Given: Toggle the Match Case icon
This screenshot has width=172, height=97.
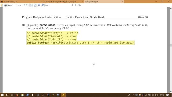Looking at the screenshot, I should point(80,5).
